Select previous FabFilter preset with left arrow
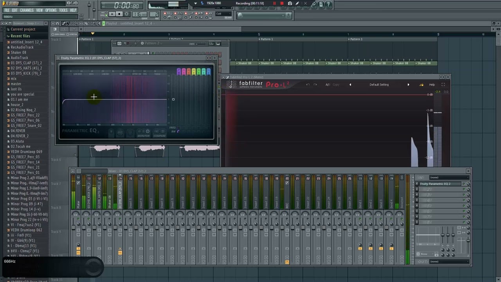Image resolution: width=501 pixels, height=282 pixels. pyautogui.click(x=350, y=85)
